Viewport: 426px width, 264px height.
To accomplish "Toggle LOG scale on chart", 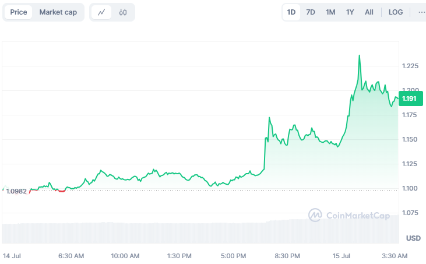I will pyautogui.click(x=396, y=12).
